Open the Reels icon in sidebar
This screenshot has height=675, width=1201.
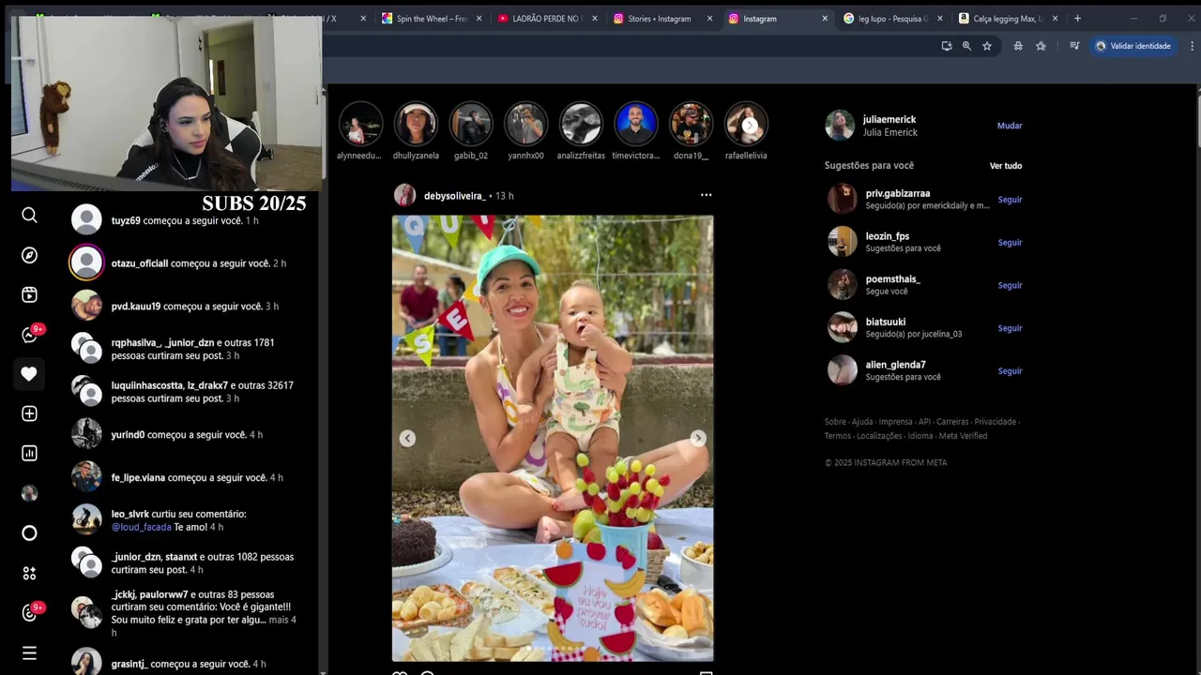click(x=29, y=295)
